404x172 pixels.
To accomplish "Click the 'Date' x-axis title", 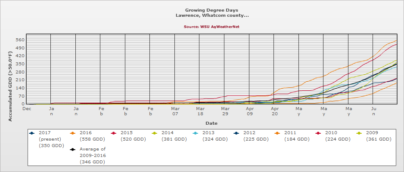I will tap(211, 123).
